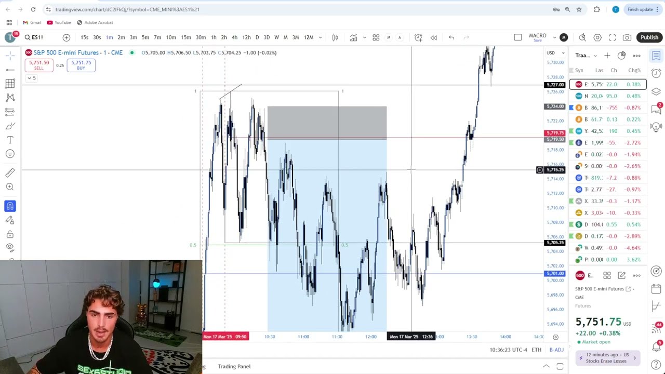Click MACRO layout name Save

pos(538,37)
